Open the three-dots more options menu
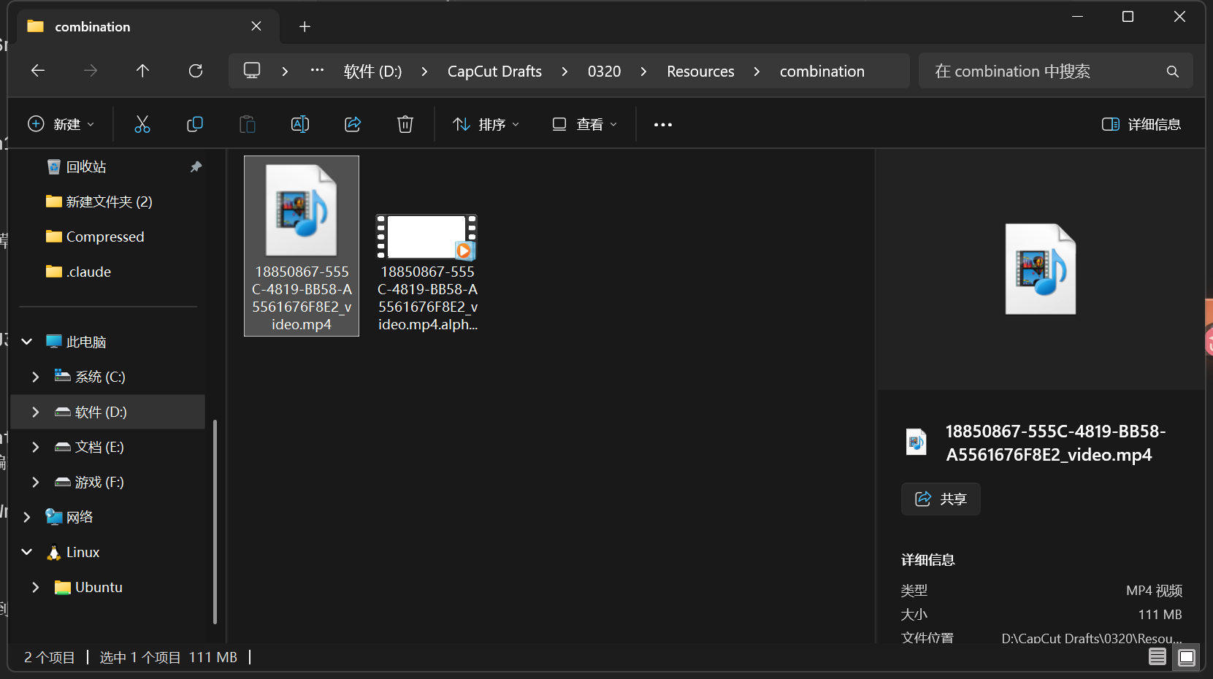1213x679 pixels. (x=663, y=125)
